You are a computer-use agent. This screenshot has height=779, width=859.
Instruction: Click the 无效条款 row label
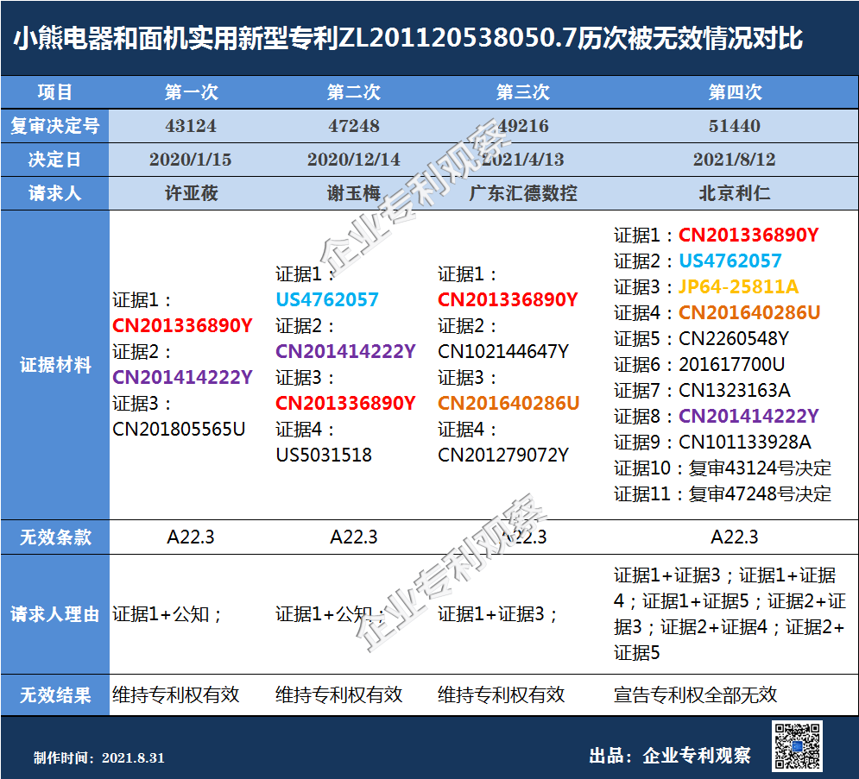(x=55, y=537)
